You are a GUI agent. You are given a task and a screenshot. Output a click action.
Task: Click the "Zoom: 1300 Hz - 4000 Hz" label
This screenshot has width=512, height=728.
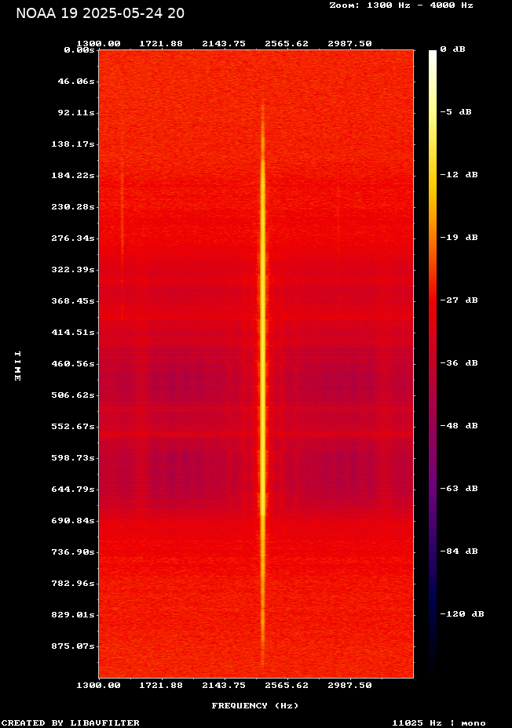pos(401,5)
